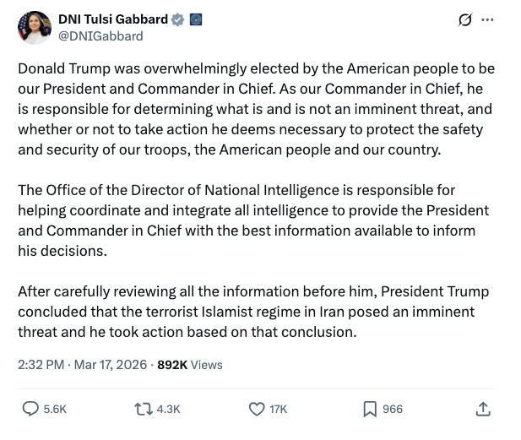The width and height of the screenshot is (521, 440).
Task: Open DNI Tulsi Gabbard's profile picture
Action: [34, 28]
